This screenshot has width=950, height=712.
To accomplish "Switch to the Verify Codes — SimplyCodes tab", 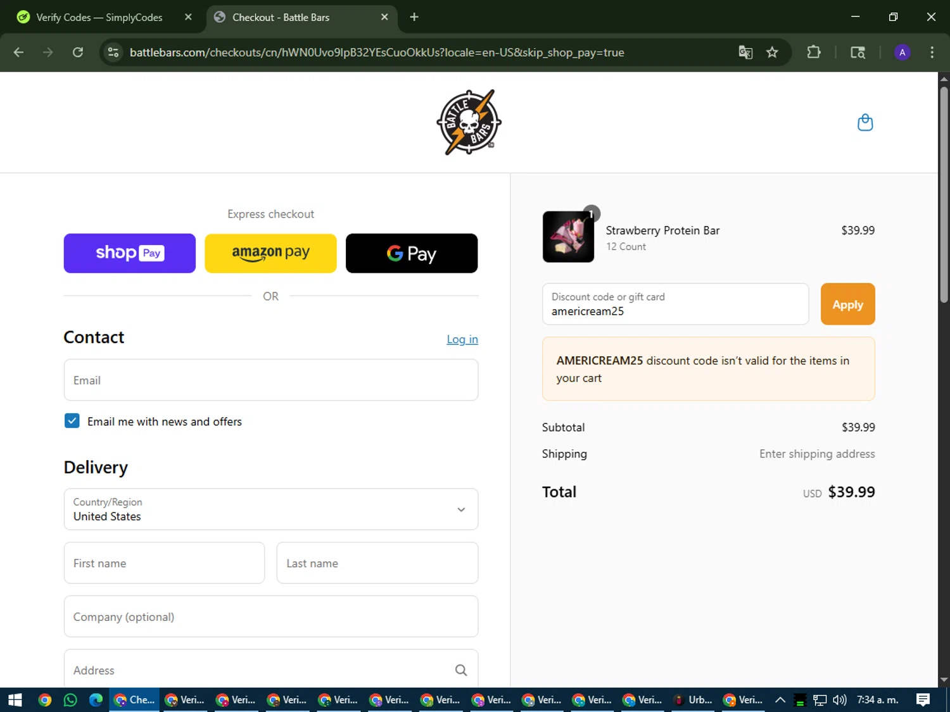I will coord(100,17).
